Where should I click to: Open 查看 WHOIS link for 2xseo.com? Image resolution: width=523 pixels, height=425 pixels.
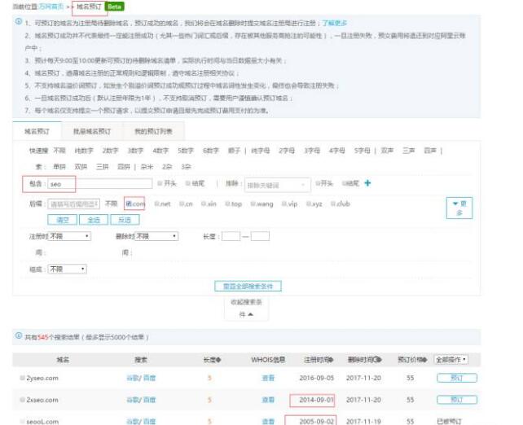tap(268, 399)
